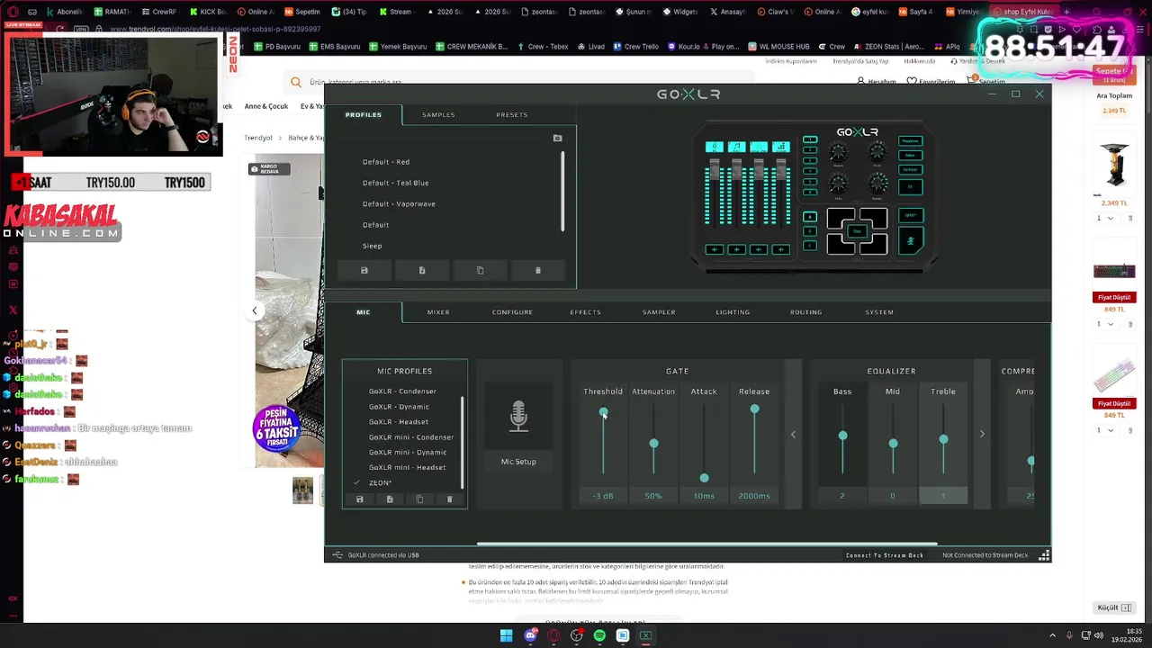The width and height of the screenshot is (1152, 648).
Task: Click the Gate Attenuation slider handle
Action: click(x=653, y=443)
